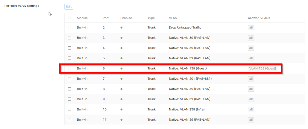Image resolution: width=308 pixels, height=129 pixels.
Task: Click the 'all' tag in port 2 row
Action: (x=251, y=28)
